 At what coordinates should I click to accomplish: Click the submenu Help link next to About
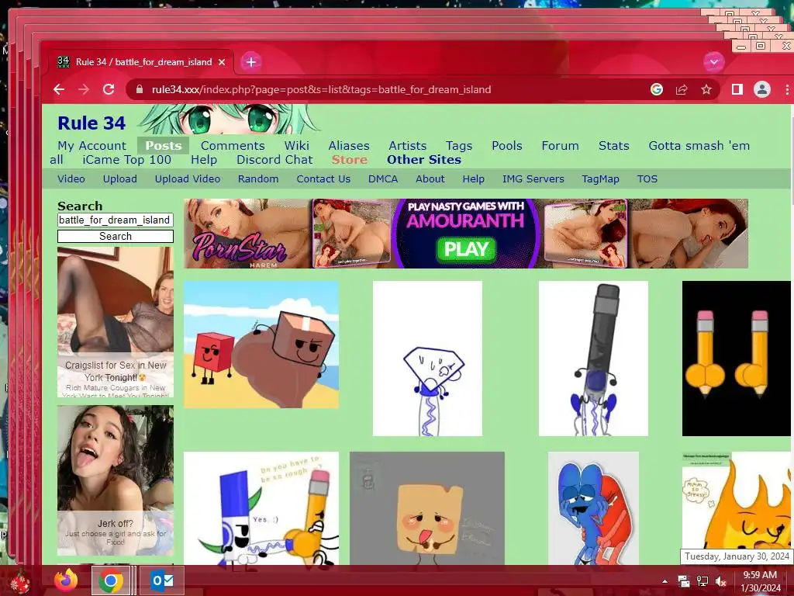click(x=474, y=179)
